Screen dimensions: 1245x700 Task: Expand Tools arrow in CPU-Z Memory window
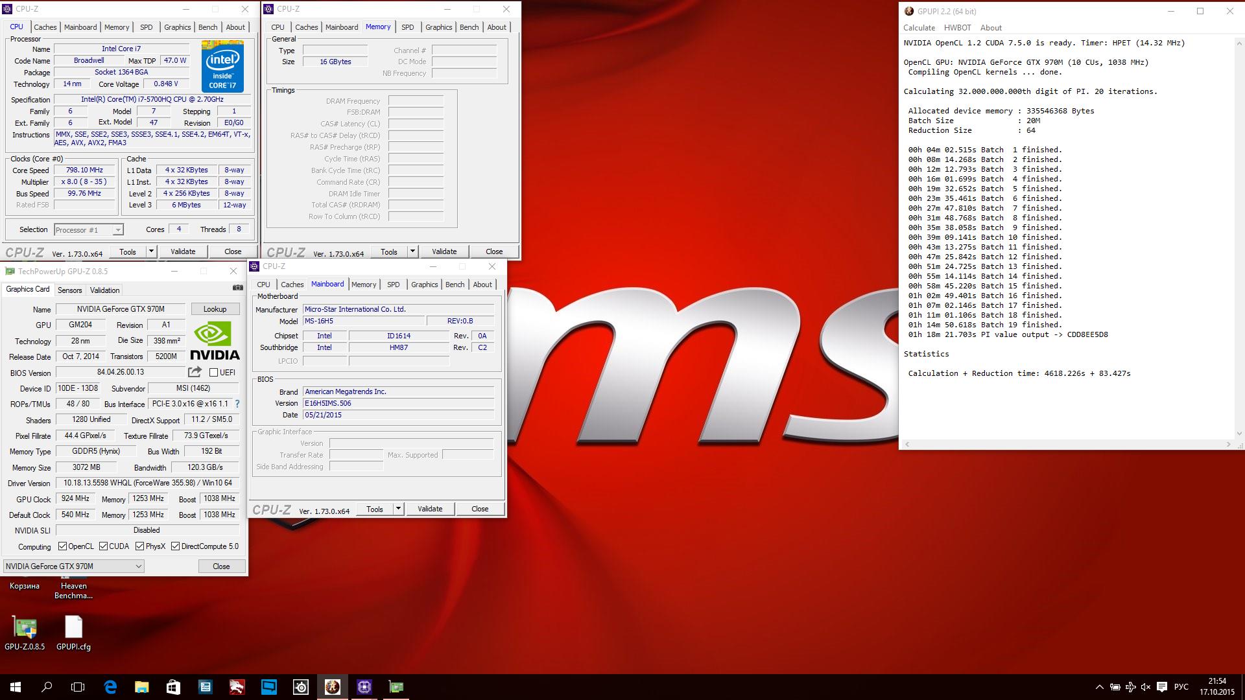[x=412, y=251]
